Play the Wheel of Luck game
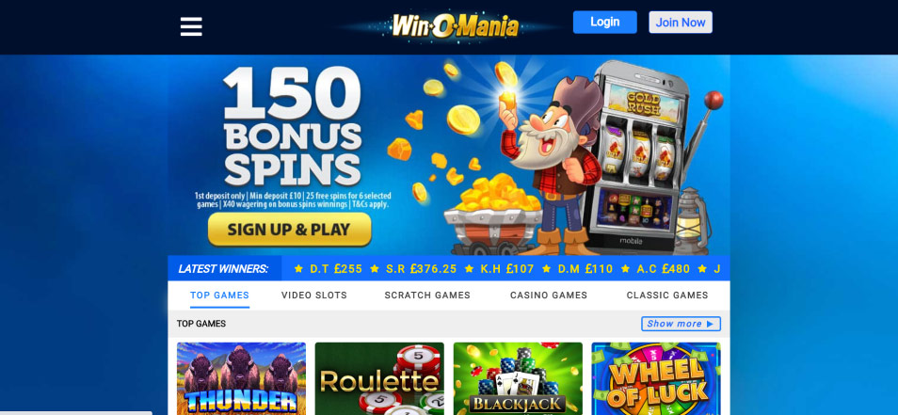This screenshot has width=898, height=415. [x=656, y=378]
